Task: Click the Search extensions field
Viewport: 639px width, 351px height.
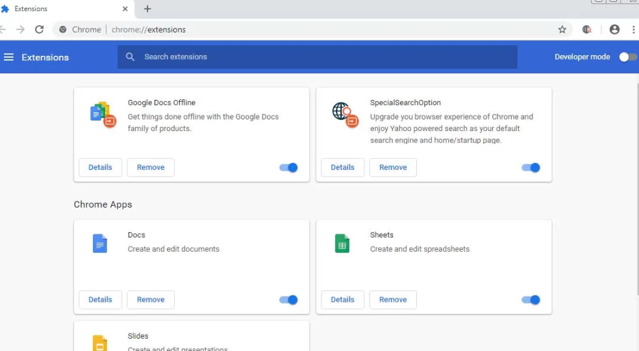Action: click(x=317, y=57)
